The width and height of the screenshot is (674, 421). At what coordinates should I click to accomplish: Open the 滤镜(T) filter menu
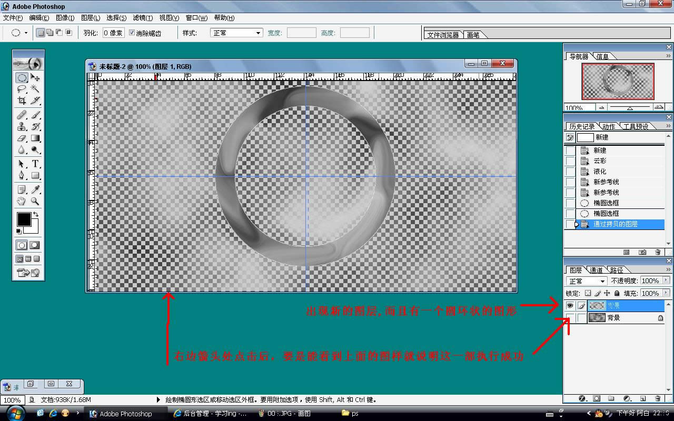143,18
